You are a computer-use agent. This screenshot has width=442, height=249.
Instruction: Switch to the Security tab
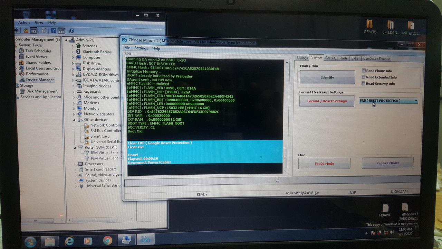330,58
